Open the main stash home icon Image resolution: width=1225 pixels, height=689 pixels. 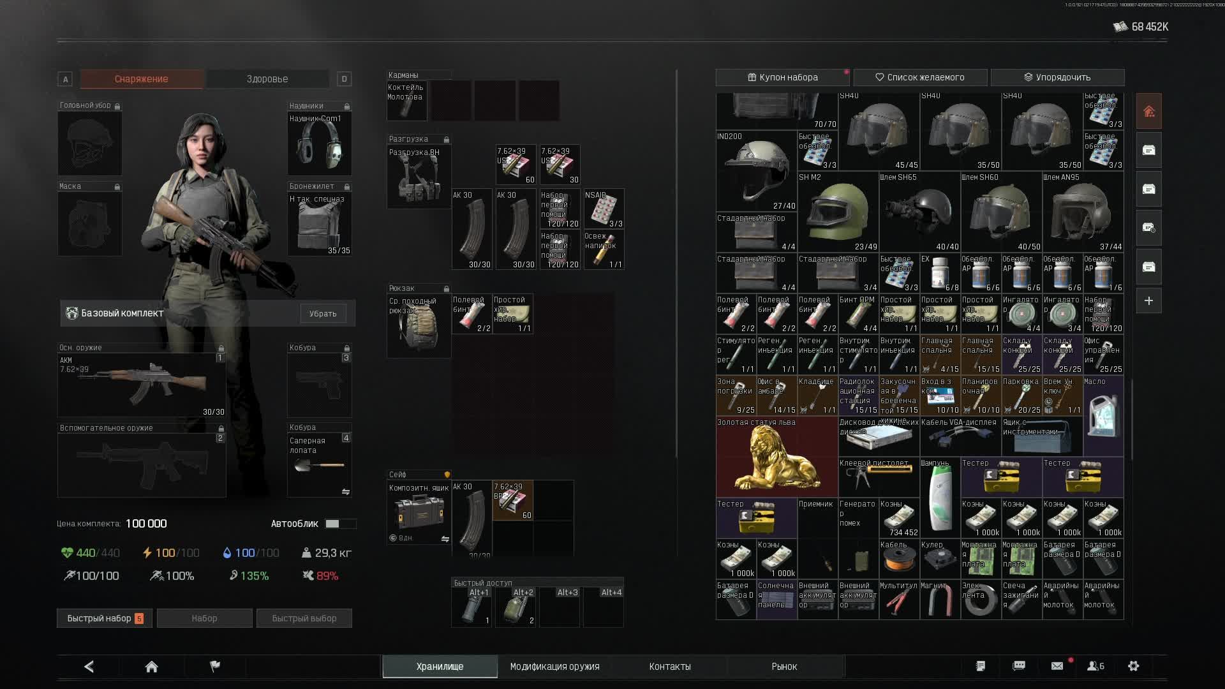click(x=1148, y=112)
